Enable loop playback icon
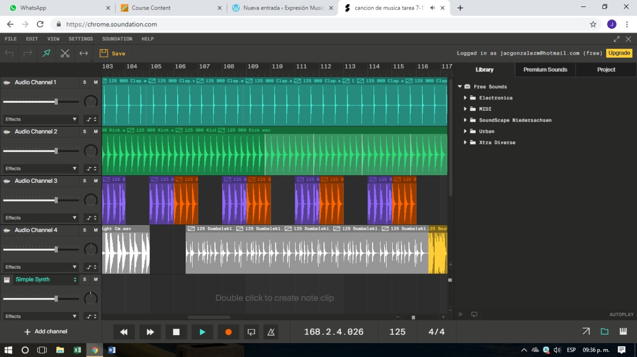 [251, 332]
